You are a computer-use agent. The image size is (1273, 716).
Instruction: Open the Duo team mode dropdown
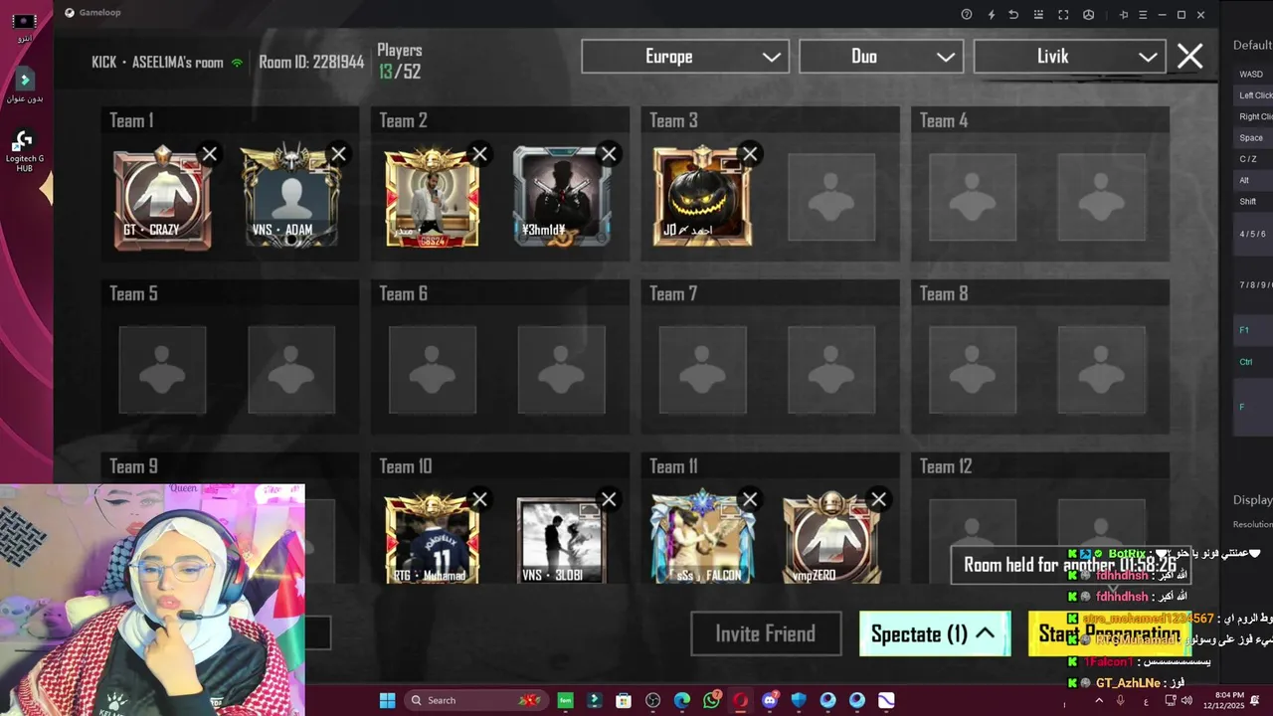pyautogui.click(x=880, y=57)
